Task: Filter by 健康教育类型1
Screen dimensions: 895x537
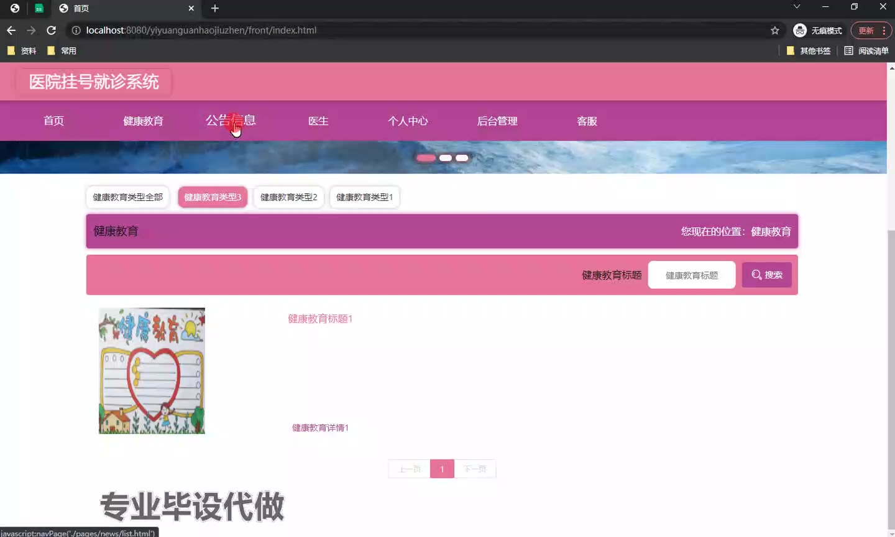Action: click(364, 197)
